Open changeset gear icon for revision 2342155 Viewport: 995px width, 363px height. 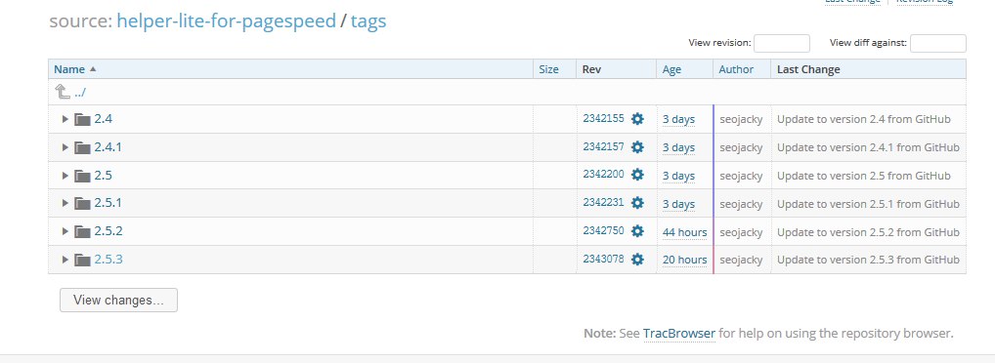(x=637, y=119)
